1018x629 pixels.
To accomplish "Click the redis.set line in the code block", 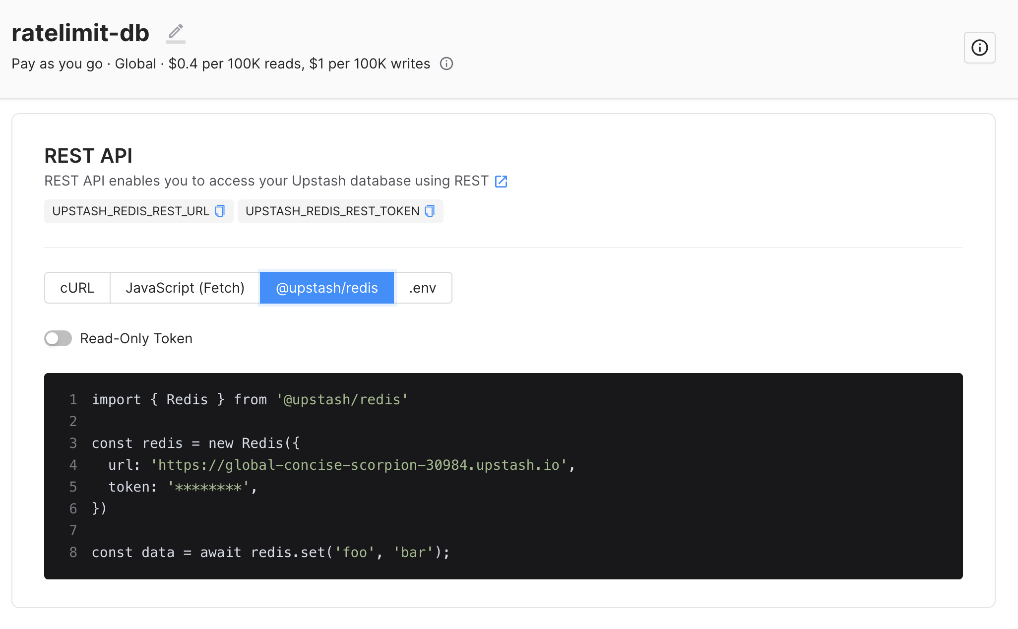I will pyautogui.click(x=270, y=552).
